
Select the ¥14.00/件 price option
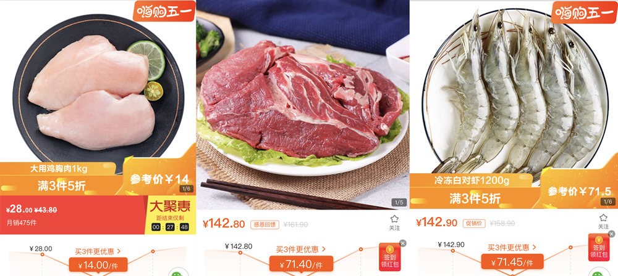pyautogui.click(x=98, y=264)
